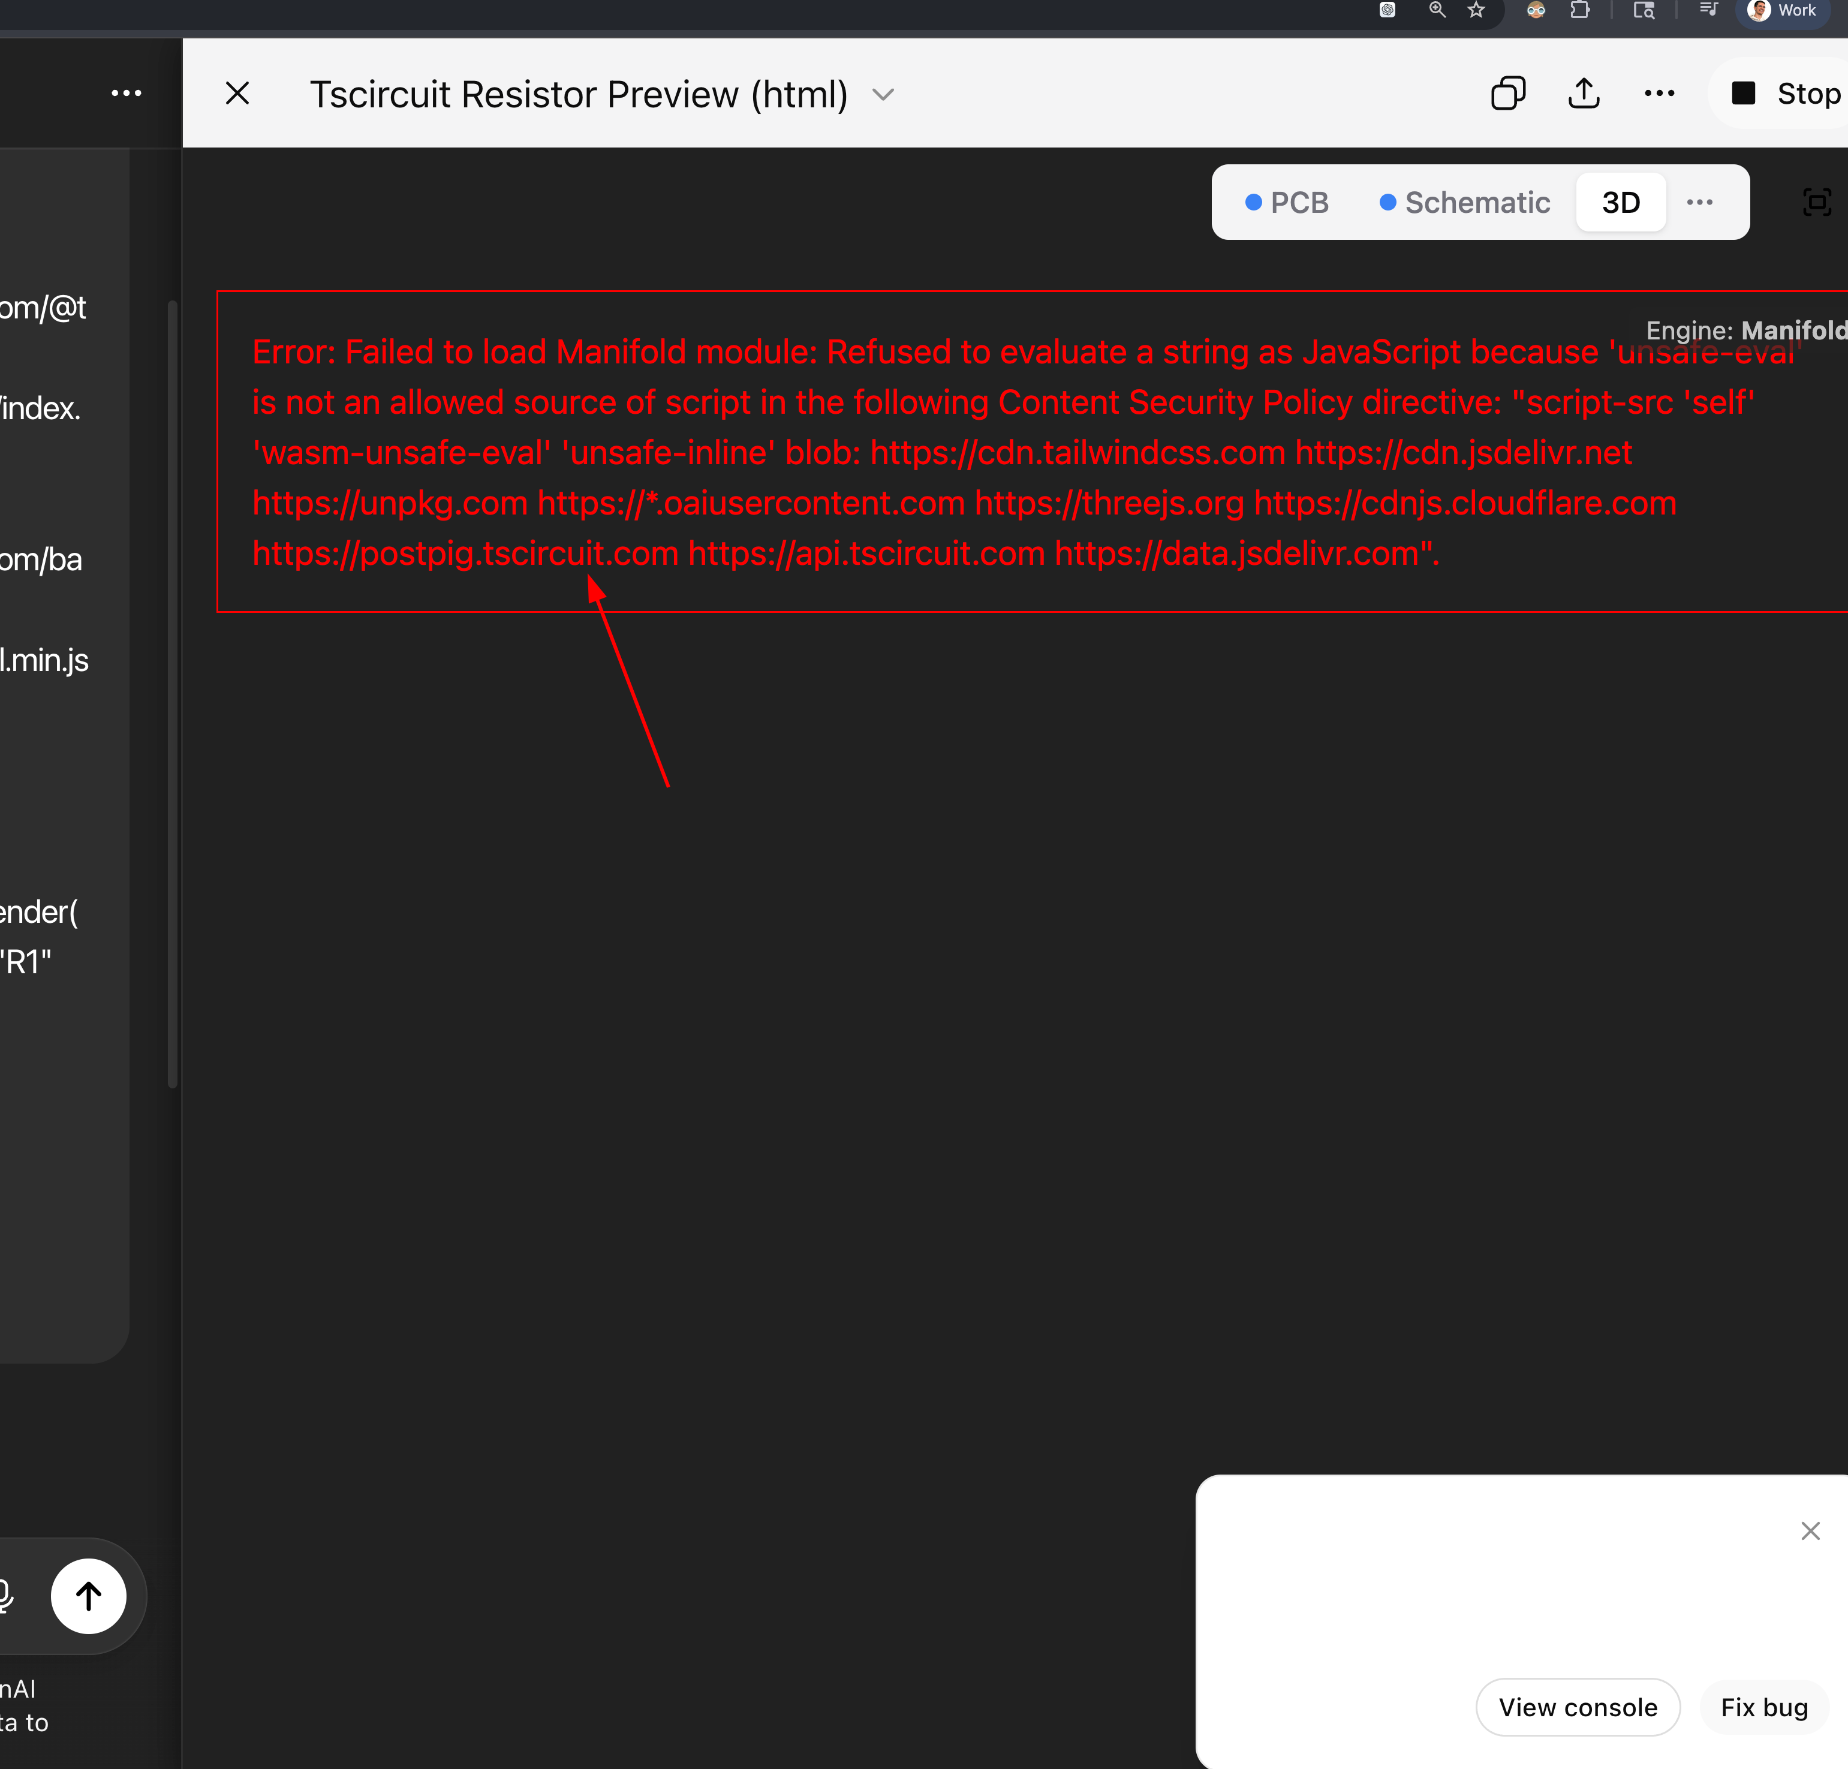The height and width of the screenshot is (1769, 1848).
Task: Click the share/upload icon
Action: [1584, 94]
